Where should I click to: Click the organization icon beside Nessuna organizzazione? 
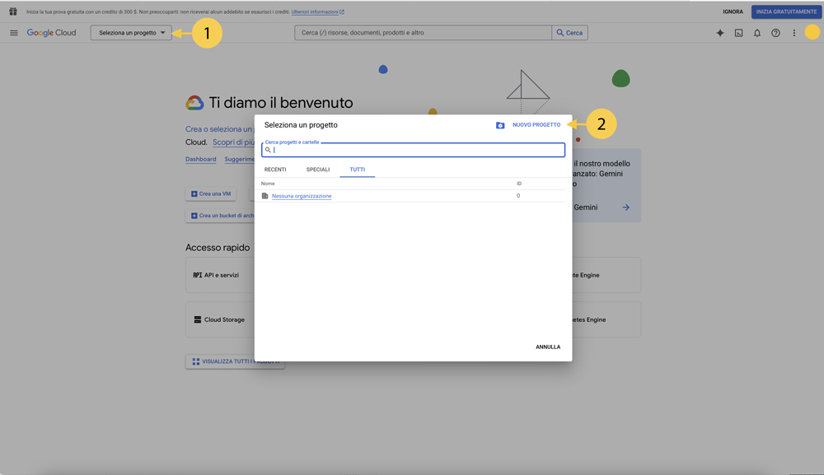tap(265, 196)
